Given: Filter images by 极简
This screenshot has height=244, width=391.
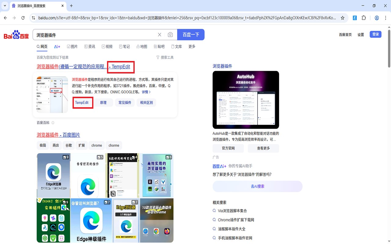Looking at the screenshot, I should pyautogui.click(x=43, y=145).
